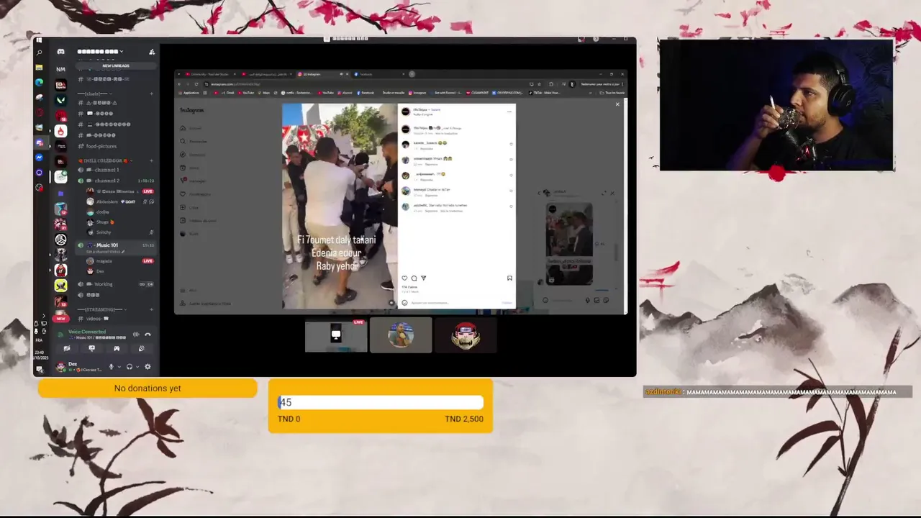Open input device options arrow beside microphone
The height and width of the screenshot is (518, 921).
click(119, 367)
